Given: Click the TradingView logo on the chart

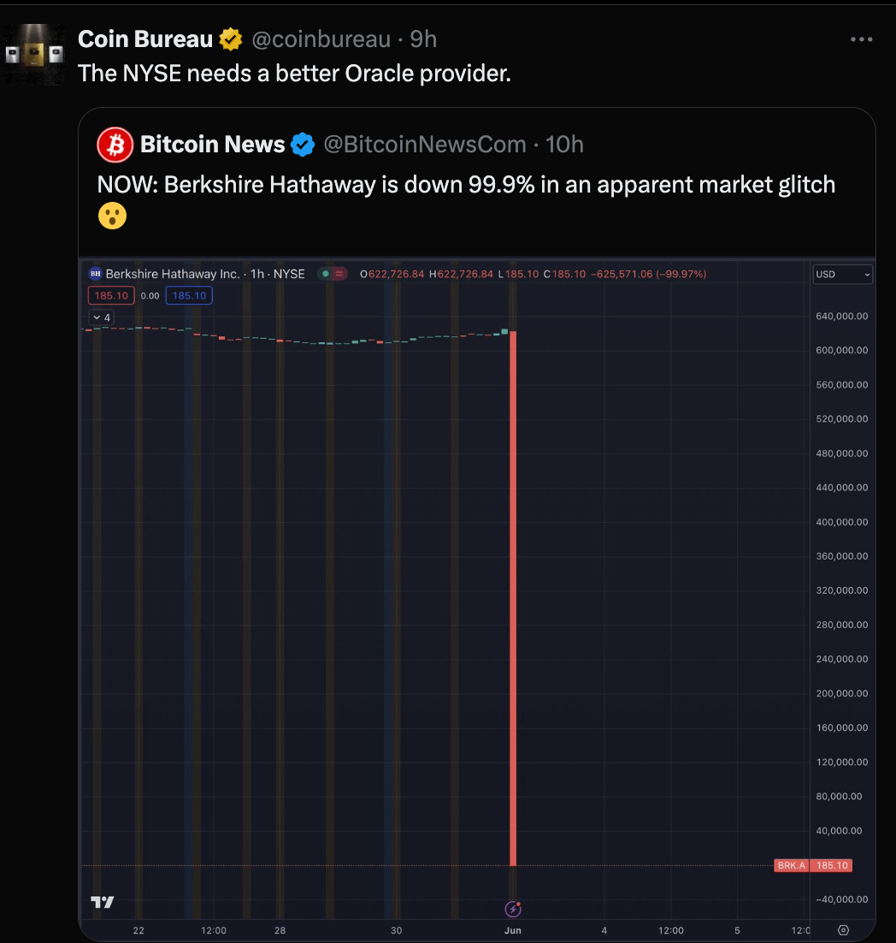Looking at the screenshot, I should (103, 902).
